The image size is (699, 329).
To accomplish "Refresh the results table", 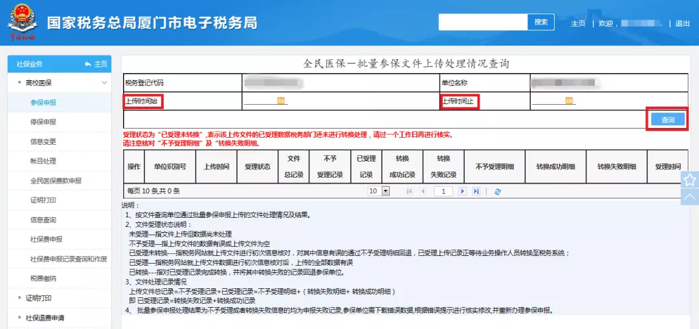I will point(498,191).
